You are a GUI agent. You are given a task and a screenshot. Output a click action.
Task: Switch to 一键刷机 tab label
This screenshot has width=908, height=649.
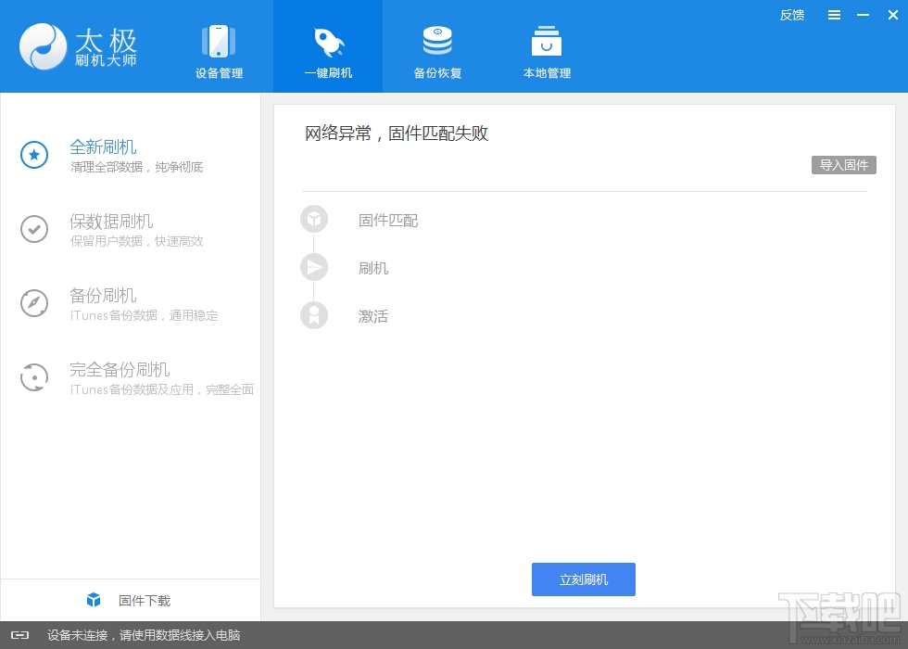click(328, 73)
